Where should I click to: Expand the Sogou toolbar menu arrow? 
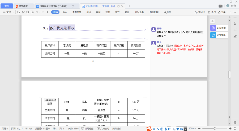tap(185, 129)
